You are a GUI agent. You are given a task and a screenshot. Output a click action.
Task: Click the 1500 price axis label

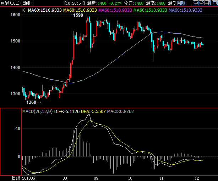15,41
